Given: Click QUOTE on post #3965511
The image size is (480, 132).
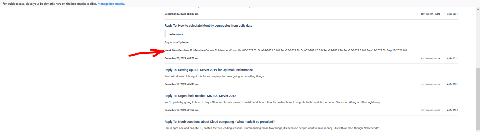Looking at the screenshot, I should pos(437,59).
